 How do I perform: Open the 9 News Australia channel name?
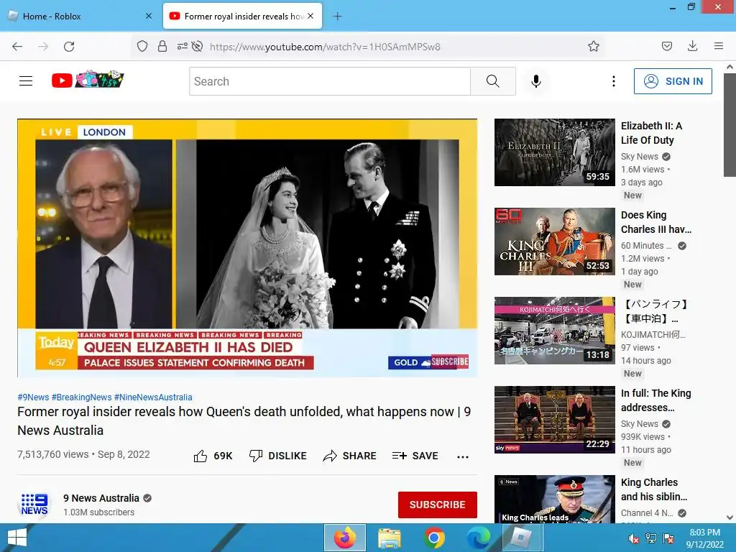coord(101,498)
